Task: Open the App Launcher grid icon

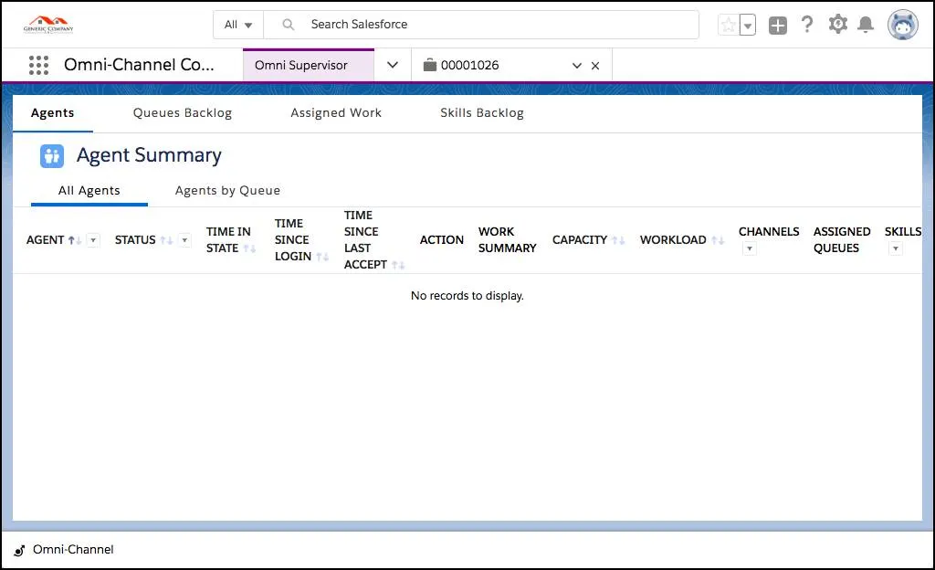Action: pos(38,65)
